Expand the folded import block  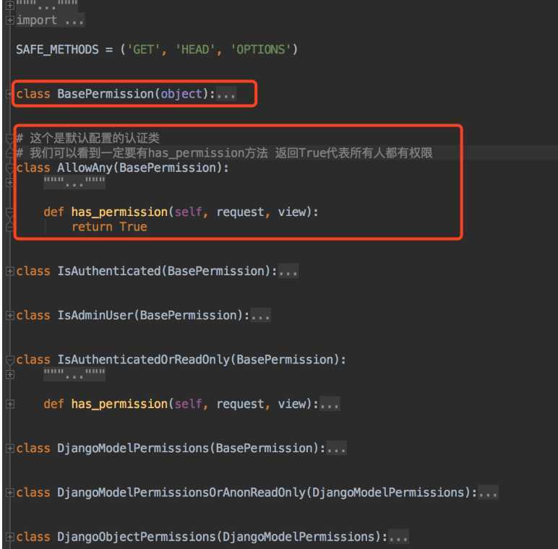click(x=10, y=20)
